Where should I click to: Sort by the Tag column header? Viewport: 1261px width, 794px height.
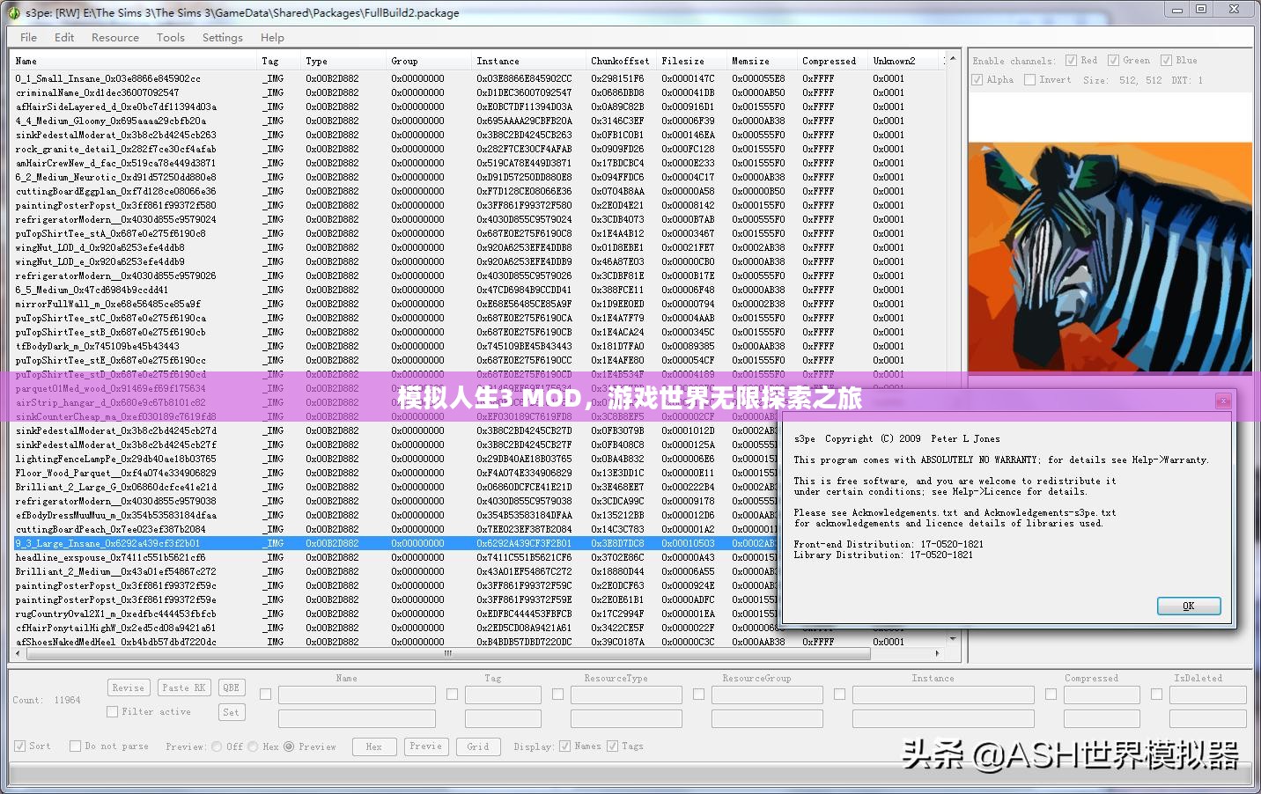point(278,61)
